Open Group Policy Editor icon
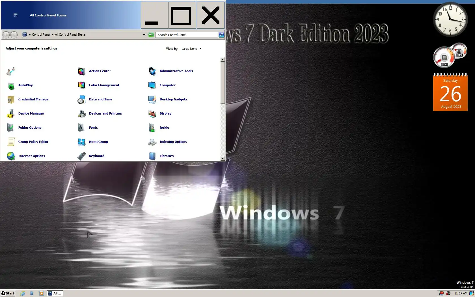The width and height of the screenshot is (475, 297). 11,142
